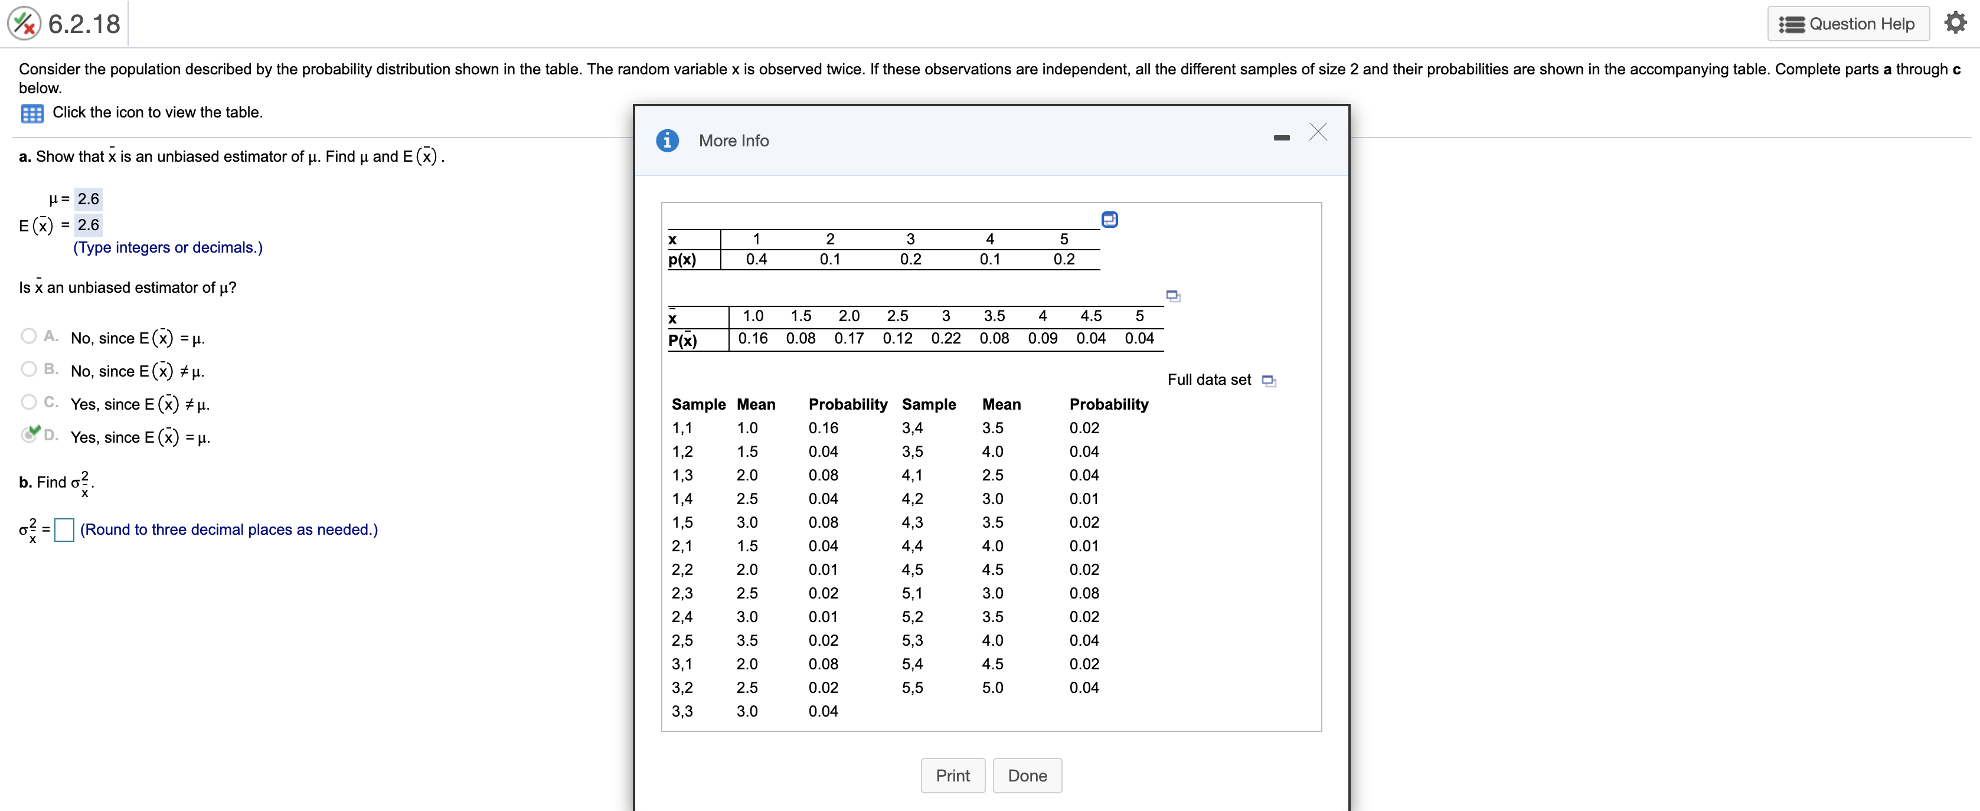1980x811 pixels.
Task: Click '(Round to three decimal places as needed.)' hint
Action: point(229,529)
